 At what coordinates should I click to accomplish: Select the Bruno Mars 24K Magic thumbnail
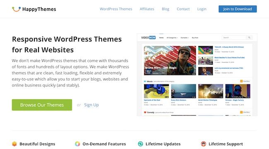click(170, 60)
